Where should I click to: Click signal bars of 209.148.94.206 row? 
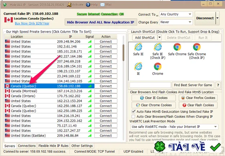[x=90, y=41]
